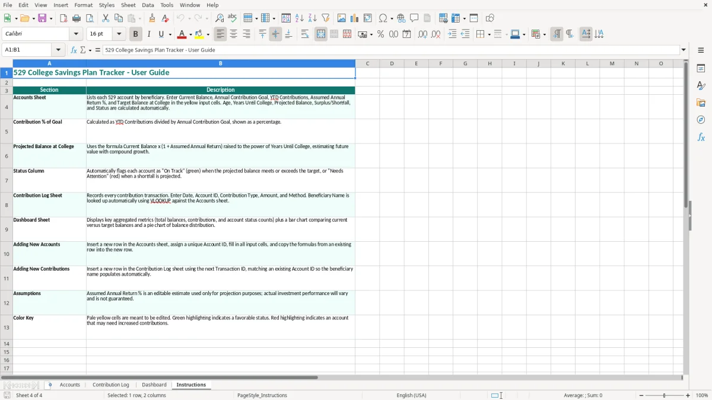Open the Function Wizard
The width and height of the screenshot is (712, 400).
[x=74, y=50]
